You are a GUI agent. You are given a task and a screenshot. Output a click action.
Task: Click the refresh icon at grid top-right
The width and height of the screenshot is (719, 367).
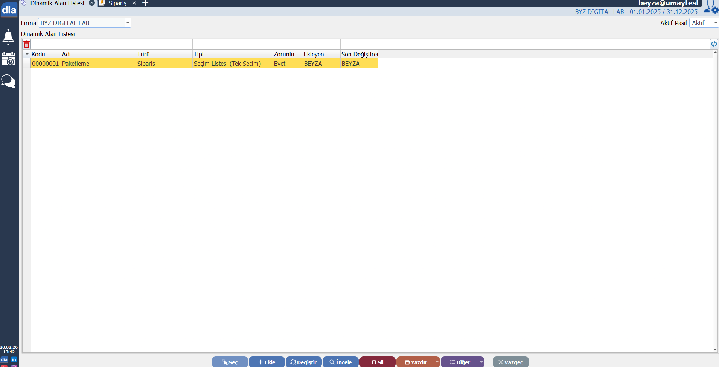coord(714,44)
